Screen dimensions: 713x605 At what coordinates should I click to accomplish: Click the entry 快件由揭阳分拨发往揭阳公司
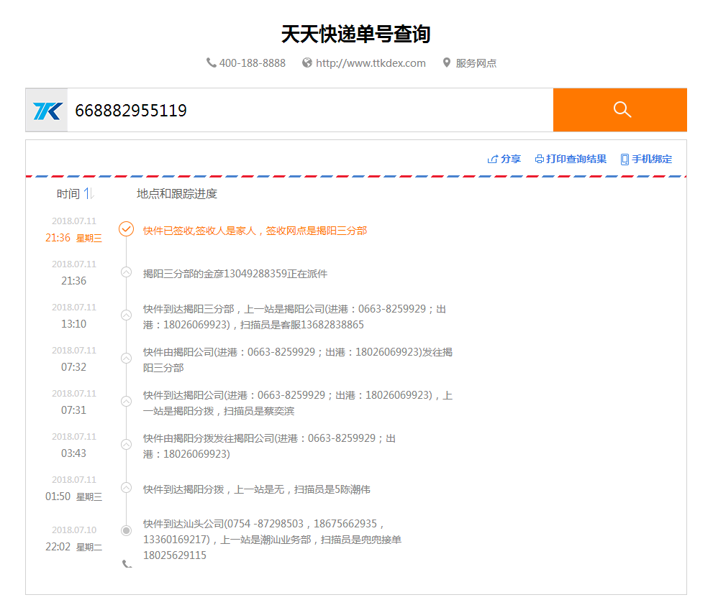(x=269, y=446)
